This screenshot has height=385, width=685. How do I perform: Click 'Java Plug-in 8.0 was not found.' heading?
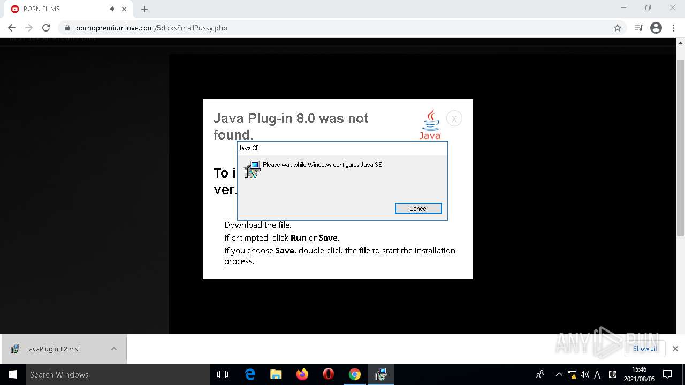coord(291,126)
